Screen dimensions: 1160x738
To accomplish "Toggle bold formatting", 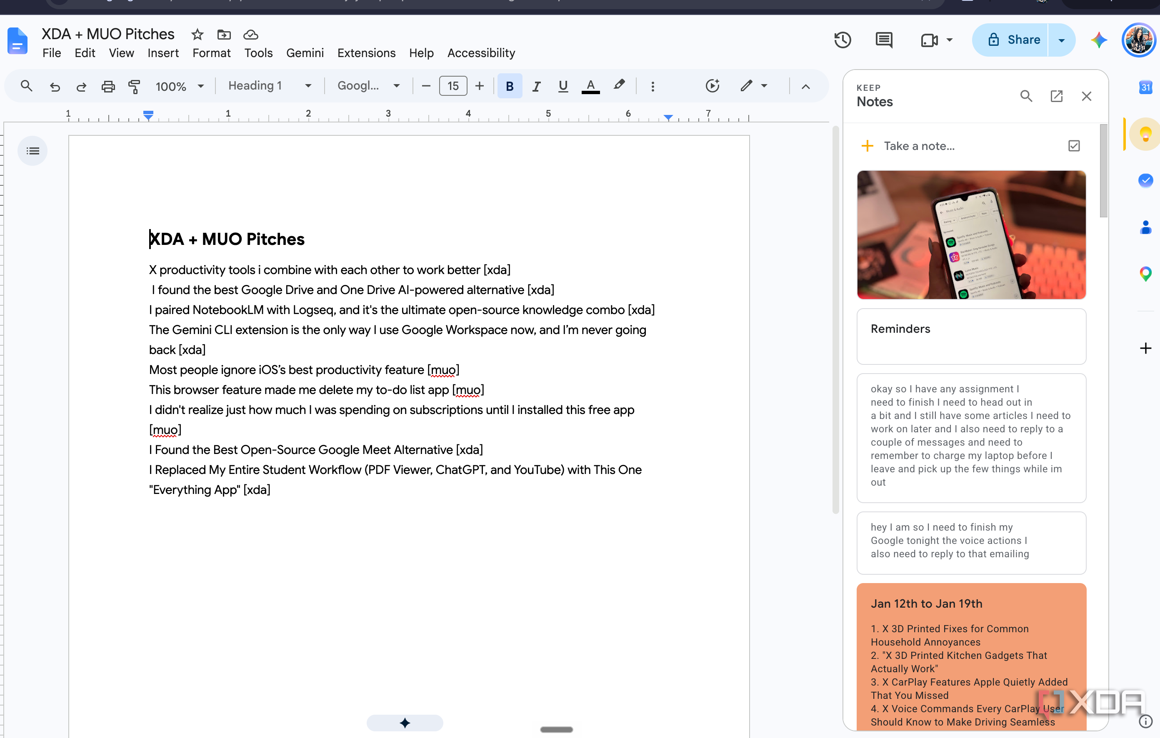I will coord(510,86).
